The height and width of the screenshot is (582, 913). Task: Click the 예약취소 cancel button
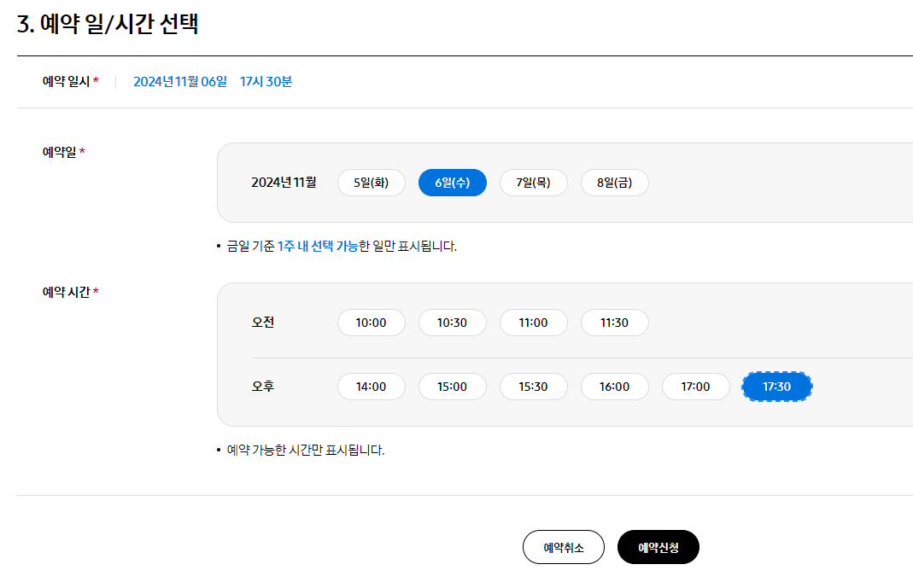[565, 546]
